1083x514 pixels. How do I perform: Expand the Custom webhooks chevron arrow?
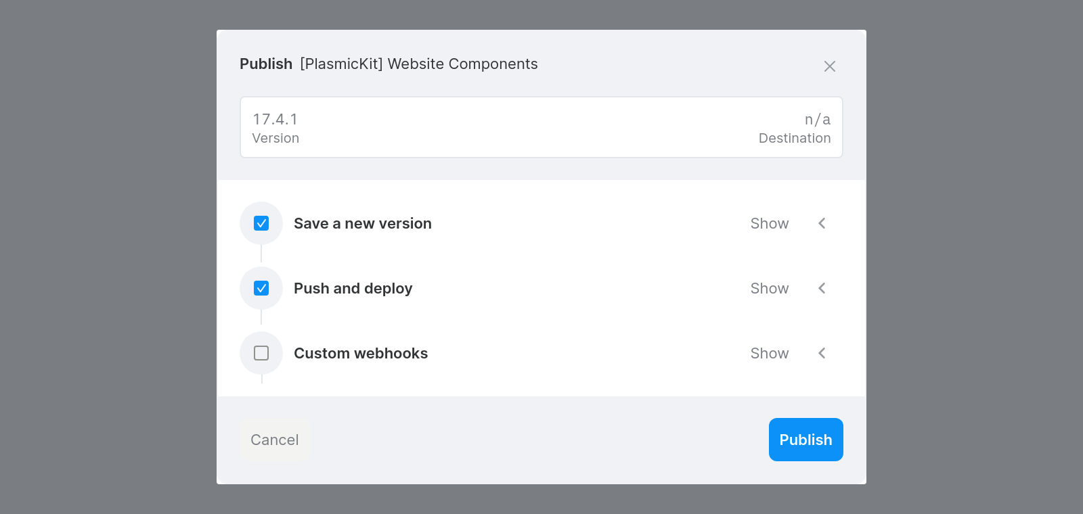[x=822, y=353]
